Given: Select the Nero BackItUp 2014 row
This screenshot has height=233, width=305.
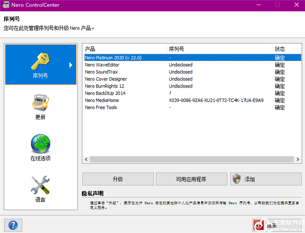Looking at the screenshot, I should tap(193, 93).
